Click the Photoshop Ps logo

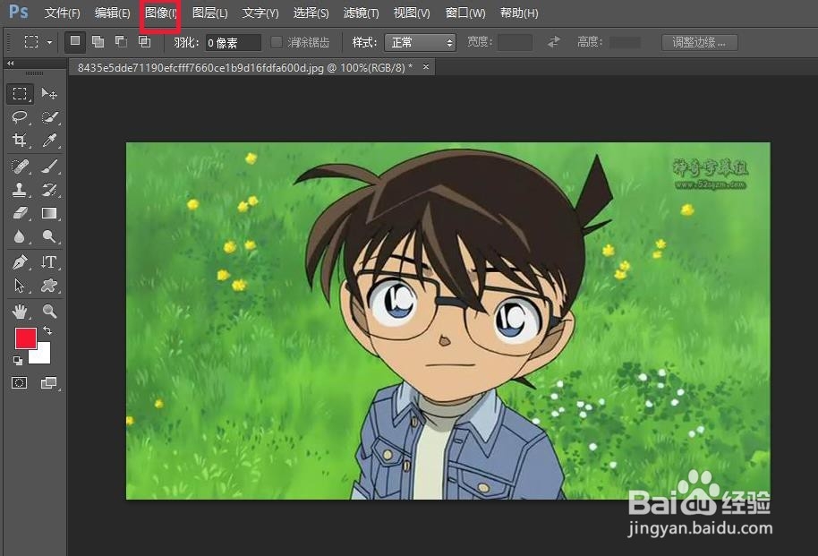(x=19, y=12)
